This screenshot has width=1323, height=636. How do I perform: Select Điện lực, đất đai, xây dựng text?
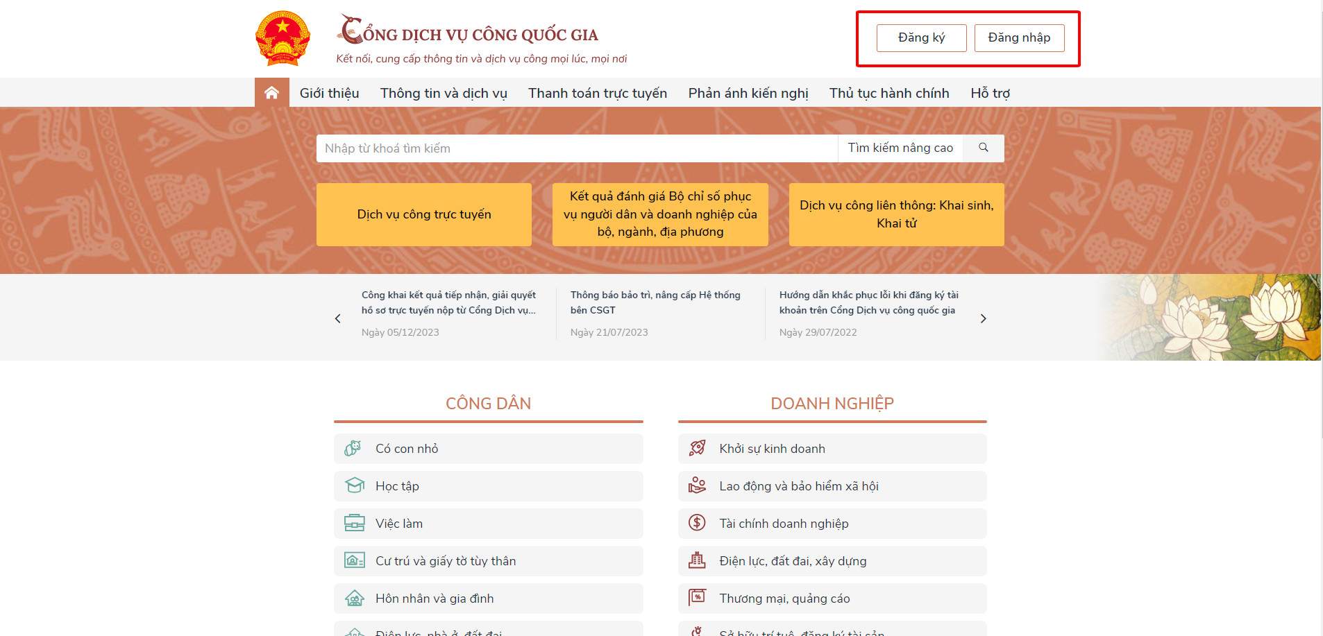(x=793, y=561)
